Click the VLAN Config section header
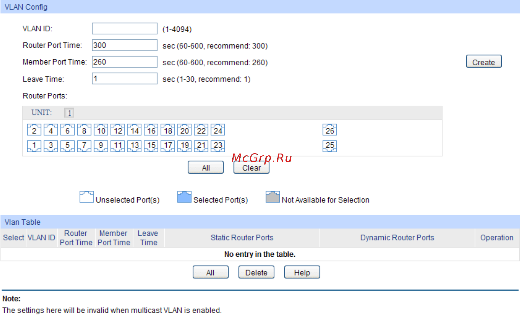 (260, 7)
